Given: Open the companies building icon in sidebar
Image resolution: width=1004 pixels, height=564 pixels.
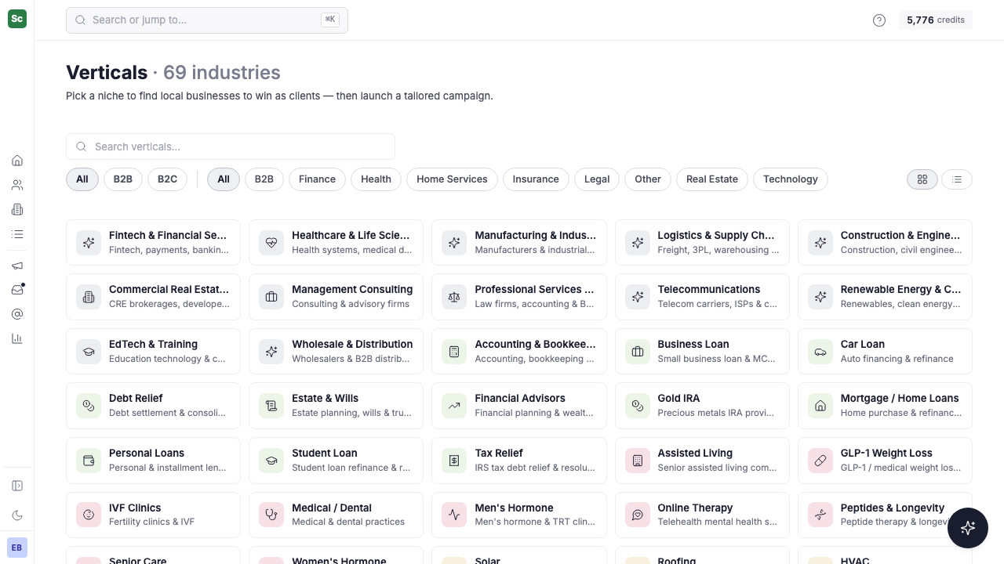Looking at the screenshot, I should pos(17,210).
